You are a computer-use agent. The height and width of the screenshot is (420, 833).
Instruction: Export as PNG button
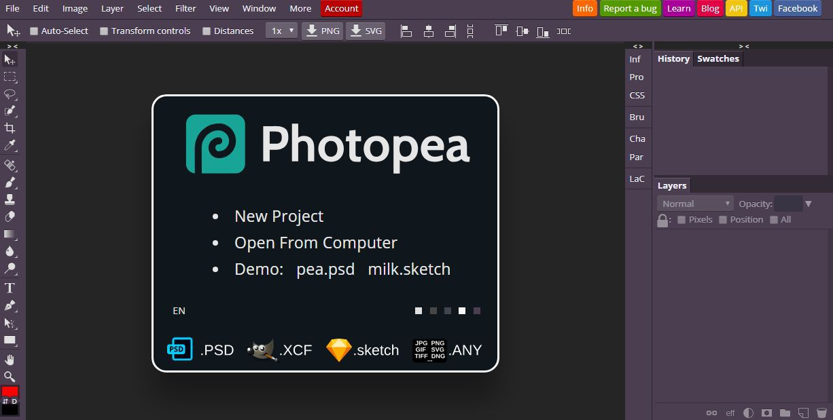click(322, 31)
